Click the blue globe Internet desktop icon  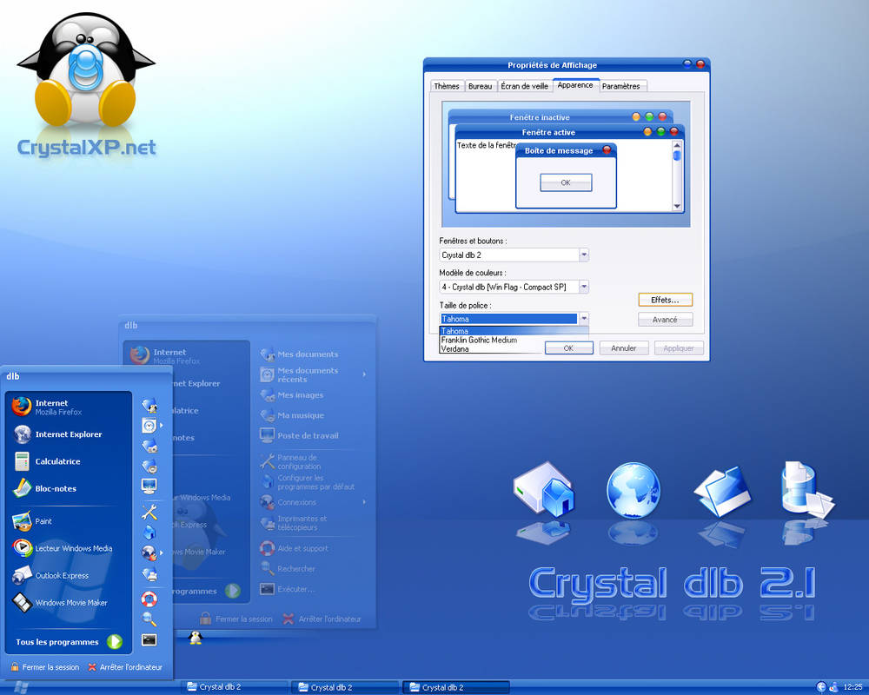point(634,489)
